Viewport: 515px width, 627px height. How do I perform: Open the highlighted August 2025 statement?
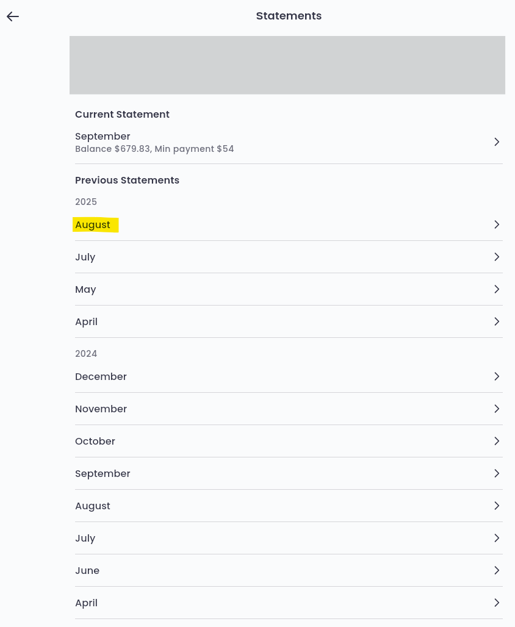click(93, 225)
